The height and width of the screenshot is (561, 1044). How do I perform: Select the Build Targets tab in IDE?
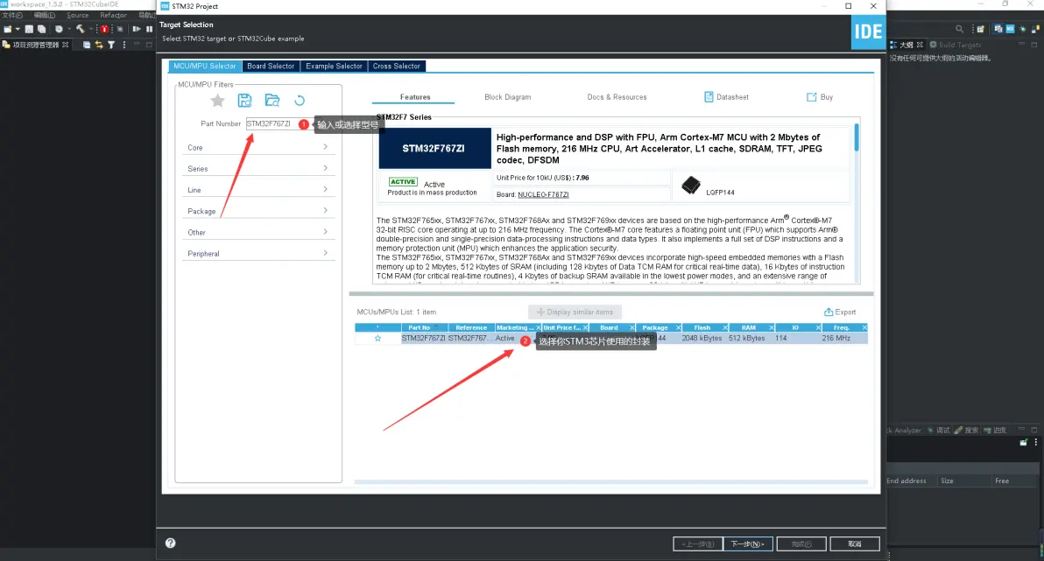tap(956, 45)
